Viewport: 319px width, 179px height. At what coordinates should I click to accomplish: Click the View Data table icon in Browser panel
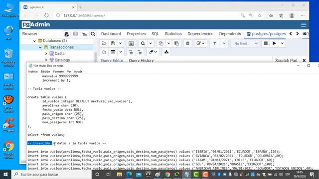click(75, 34)
